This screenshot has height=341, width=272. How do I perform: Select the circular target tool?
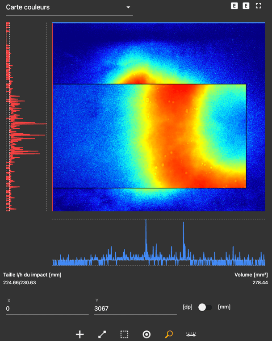click(146, 334)
